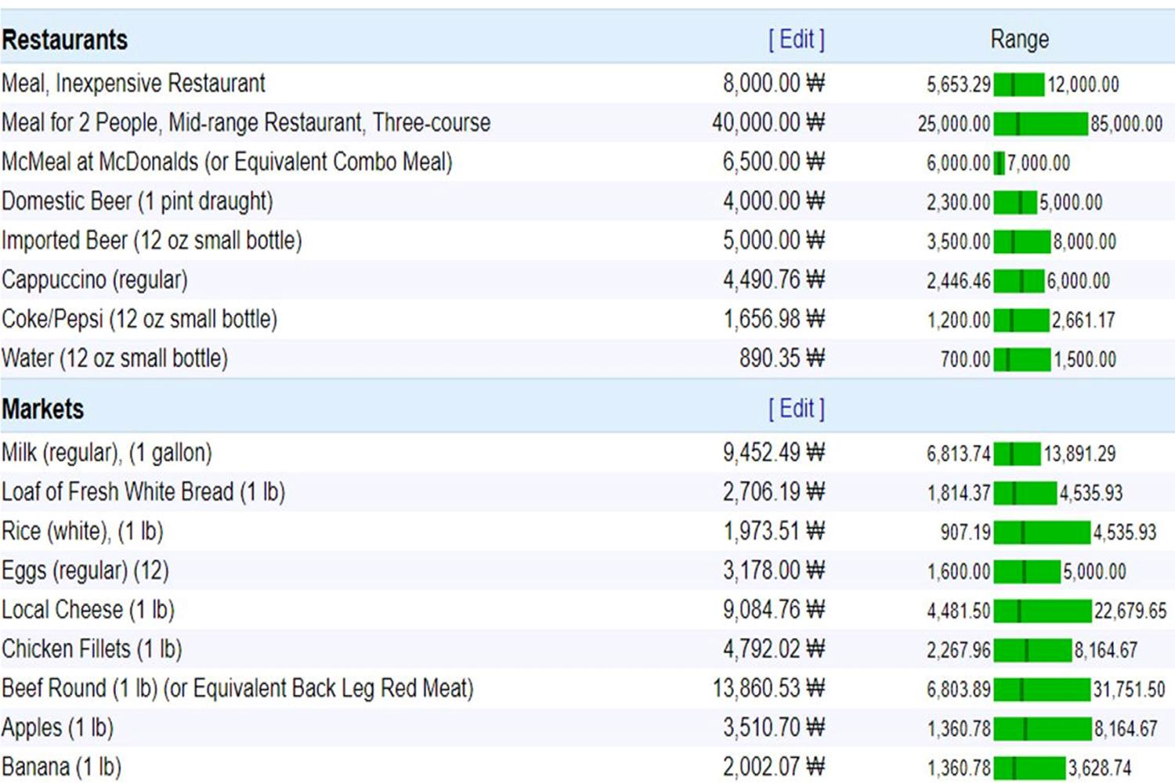1175x783 pixels.
Task: Click the 6,500.00 ₩ price value
Action: (774, 162)
